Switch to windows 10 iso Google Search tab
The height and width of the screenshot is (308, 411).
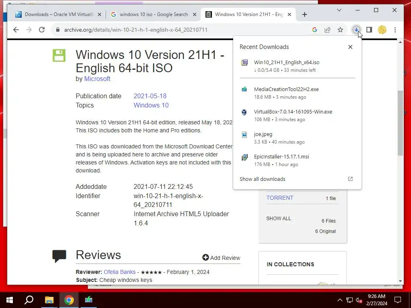click(x=154, y=14)
